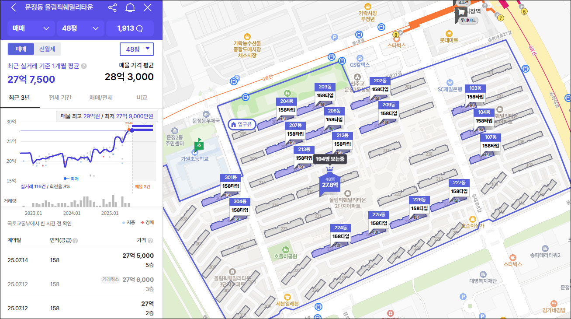Select the 매매 toggle option

(21, 49)
